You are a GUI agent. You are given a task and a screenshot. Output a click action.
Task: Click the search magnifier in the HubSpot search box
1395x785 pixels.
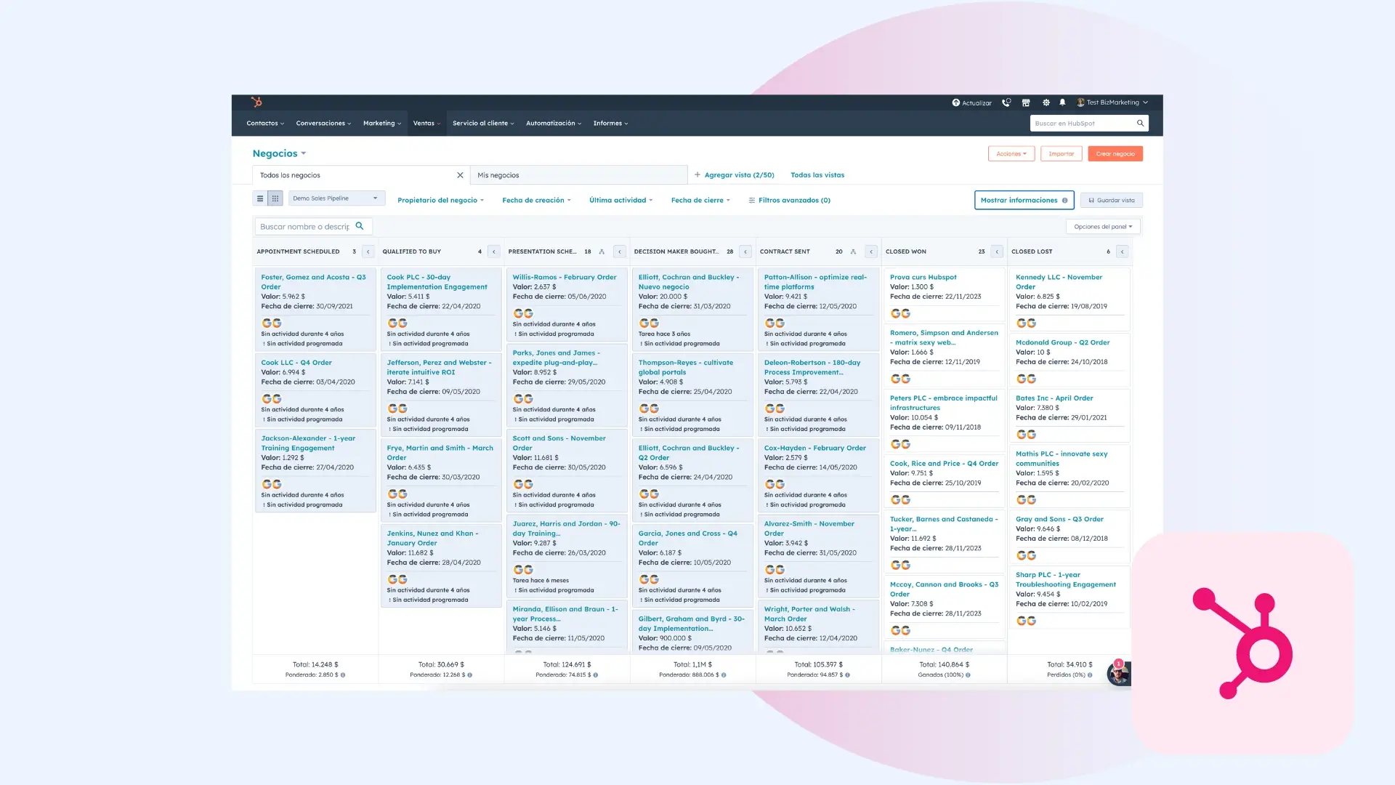(1140, 123)
